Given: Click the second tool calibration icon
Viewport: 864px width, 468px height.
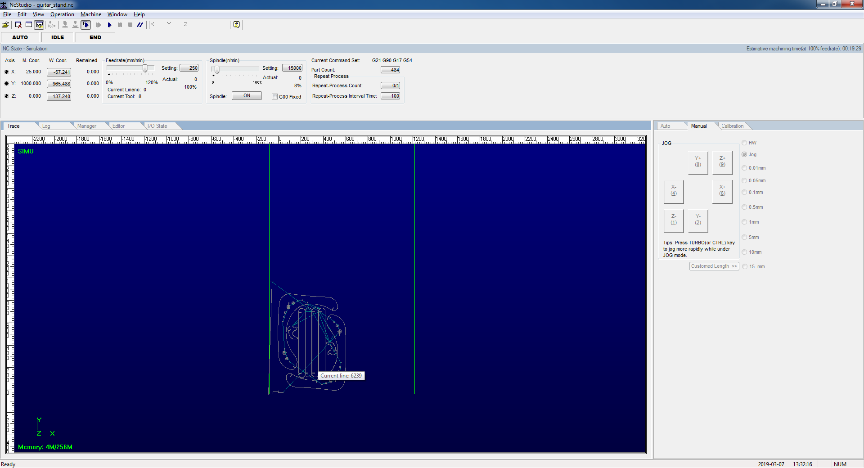Looking at the screenshot, I should [75, 25].
